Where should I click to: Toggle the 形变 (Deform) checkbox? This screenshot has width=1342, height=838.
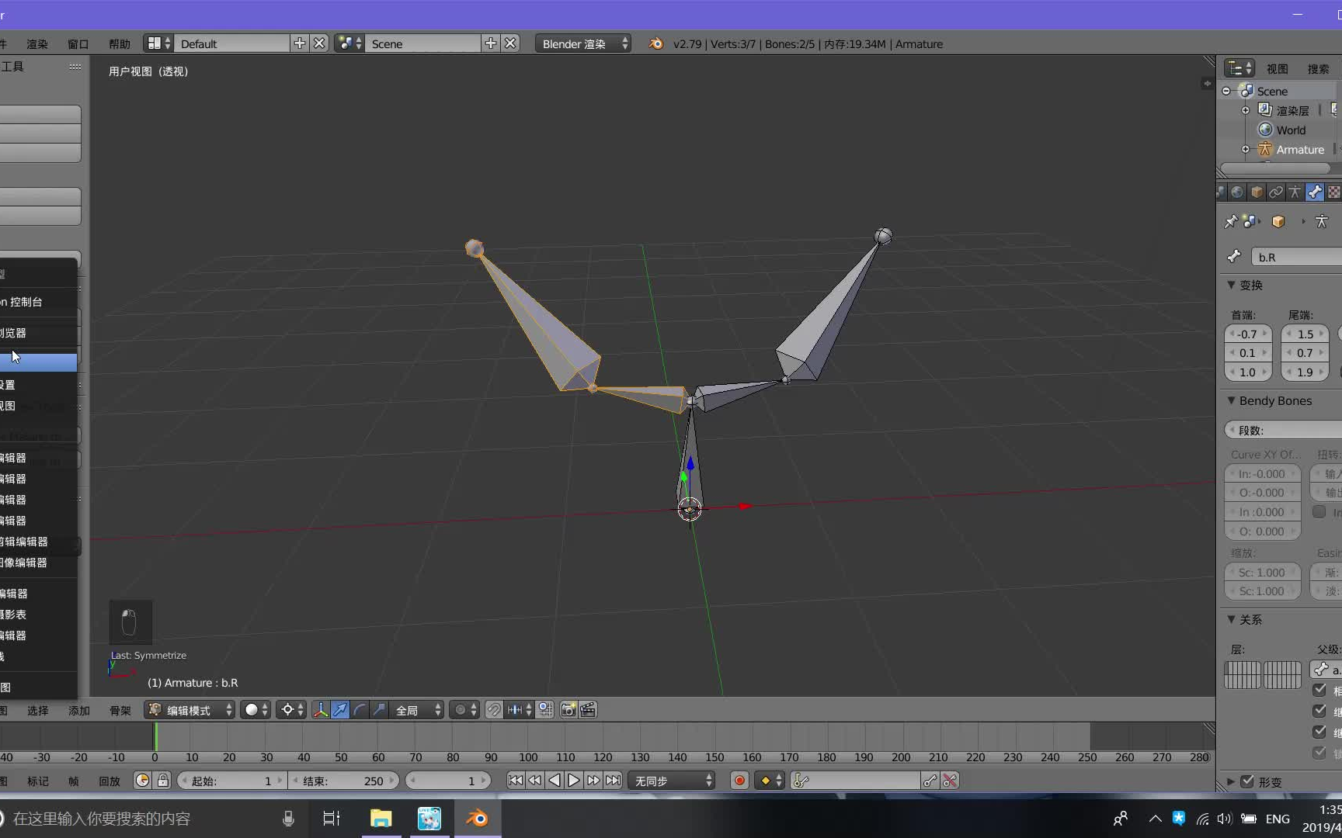pos(1247,781)
